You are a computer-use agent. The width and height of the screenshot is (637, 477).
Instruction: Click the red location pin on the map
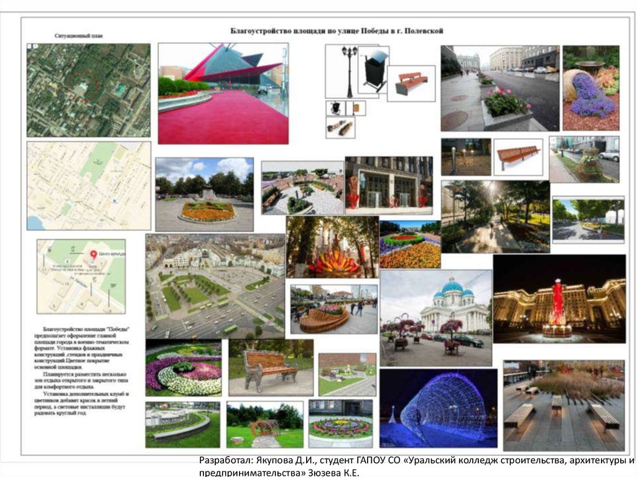(93, 255)
